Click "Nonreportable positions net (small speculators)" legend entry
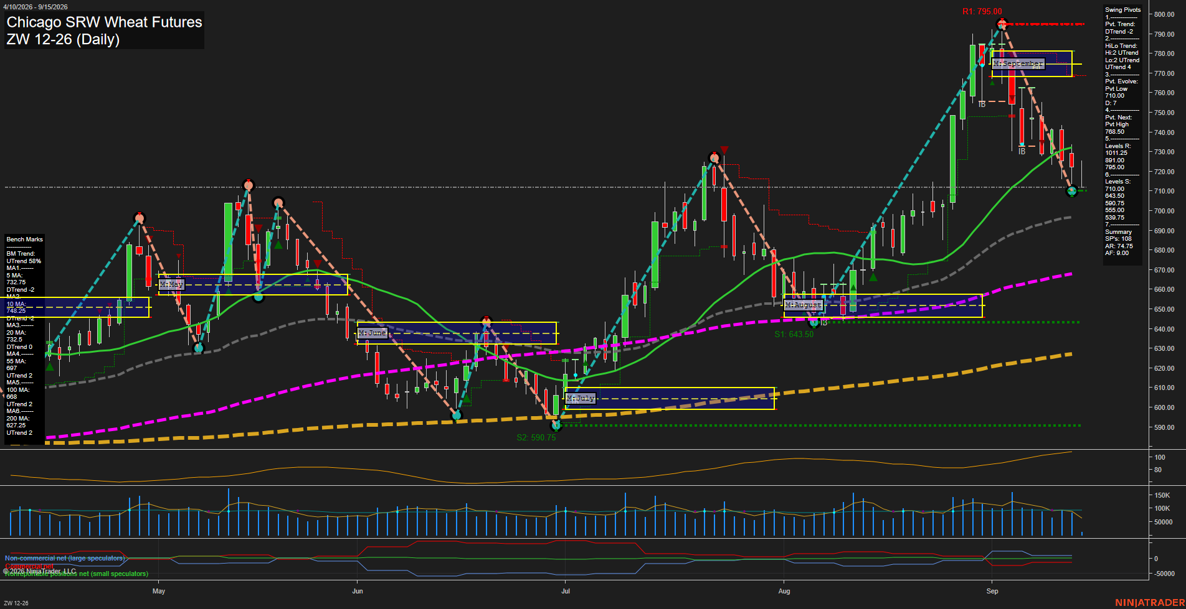 click(x=77, y=574)
